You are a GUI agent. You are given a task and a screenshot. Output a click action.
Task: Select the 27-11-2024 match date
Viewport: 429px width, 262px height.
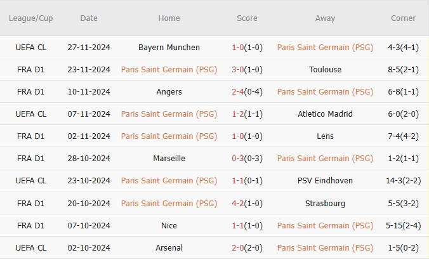tap(89, 47)
